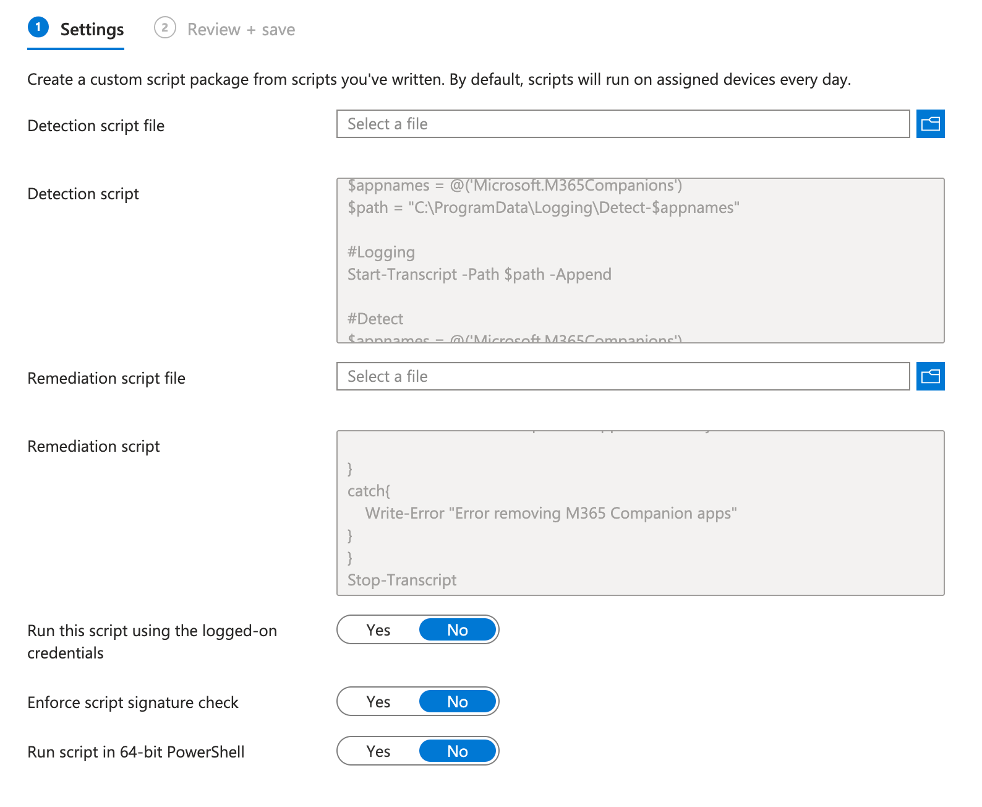This screenshot has height=807, width=982.
Task: Set Enforce script signature check to Yes
Action: pyautogui.click(x=378, y=702)
